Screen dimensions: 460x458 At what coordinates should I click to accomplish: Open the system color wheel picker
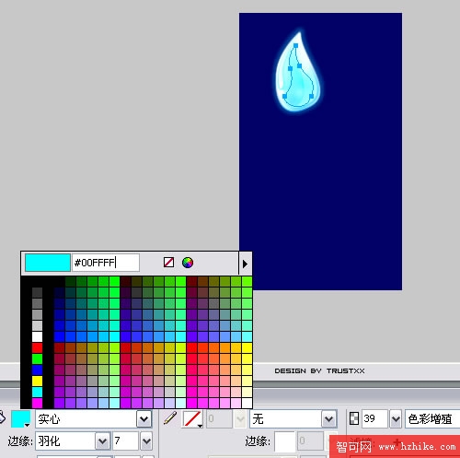188,263
